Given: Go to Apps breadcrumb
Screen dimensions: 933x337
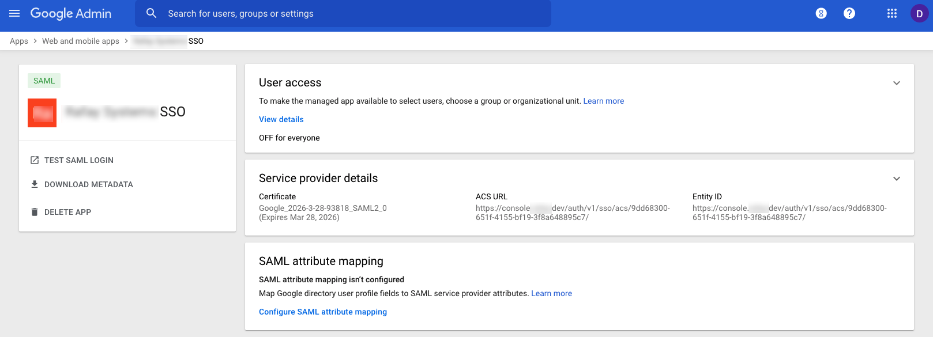Looking at the screenshot, I should coord(19,41).
